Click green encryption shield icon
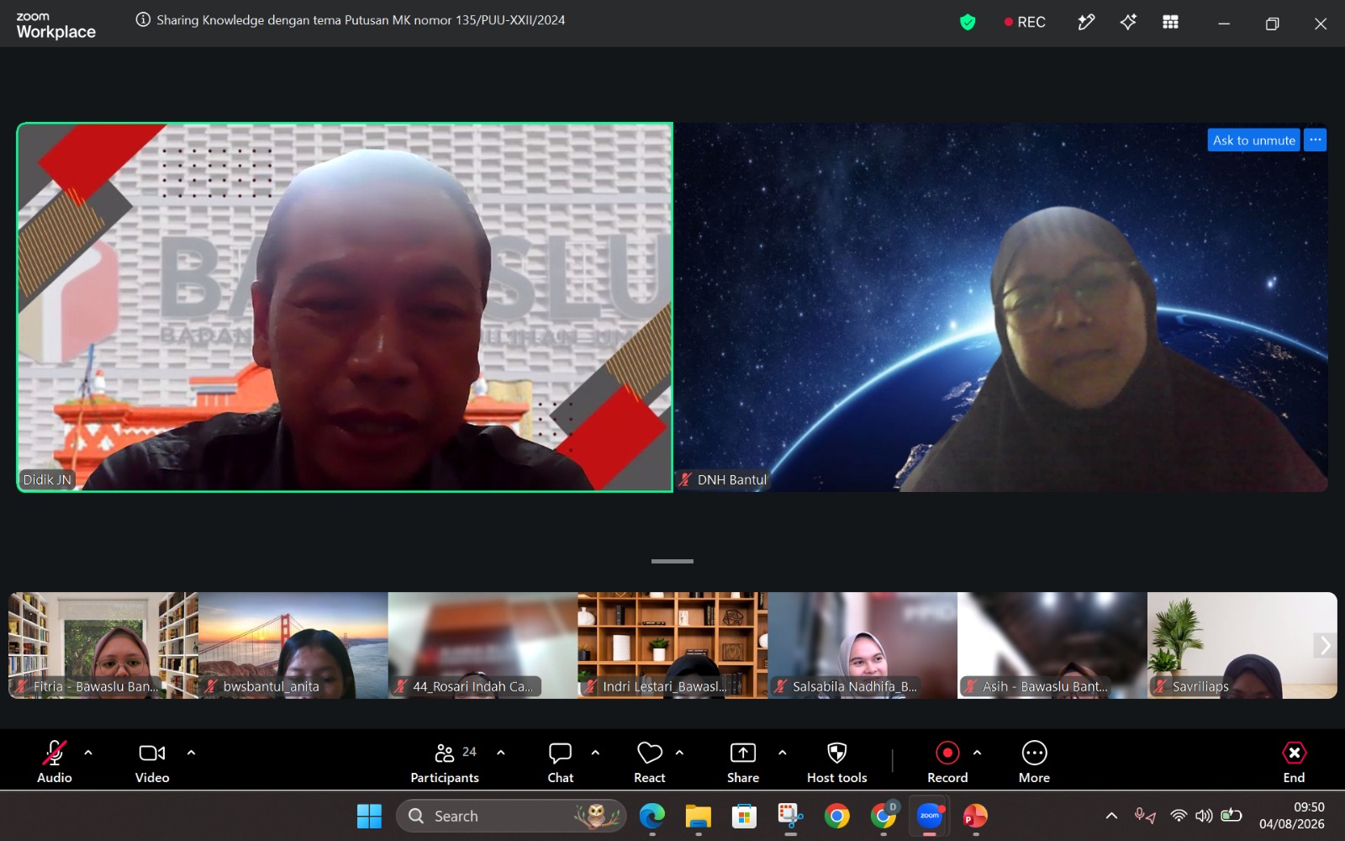Image resolution: width=1345 pixels, height=841 pixels. [x=968, y=23]
